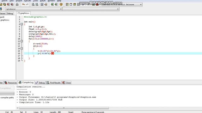
Task: Click the Close All files toolbar icon
Action: pyautogui.click(x=12, y=4)
